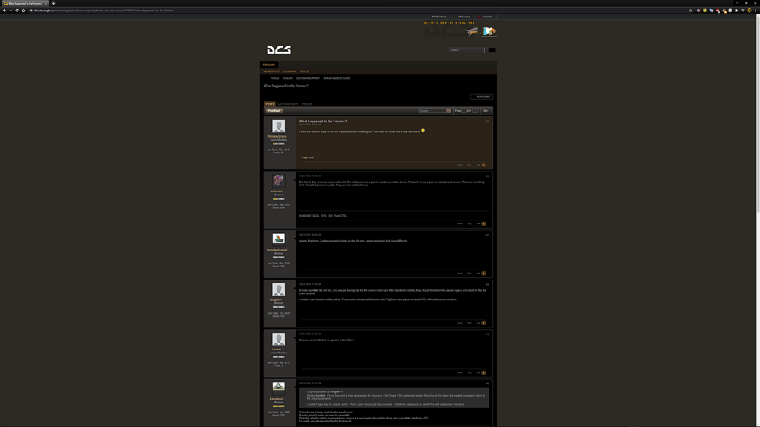
Task: Open a new browser tab
Action: coord(53,3)
